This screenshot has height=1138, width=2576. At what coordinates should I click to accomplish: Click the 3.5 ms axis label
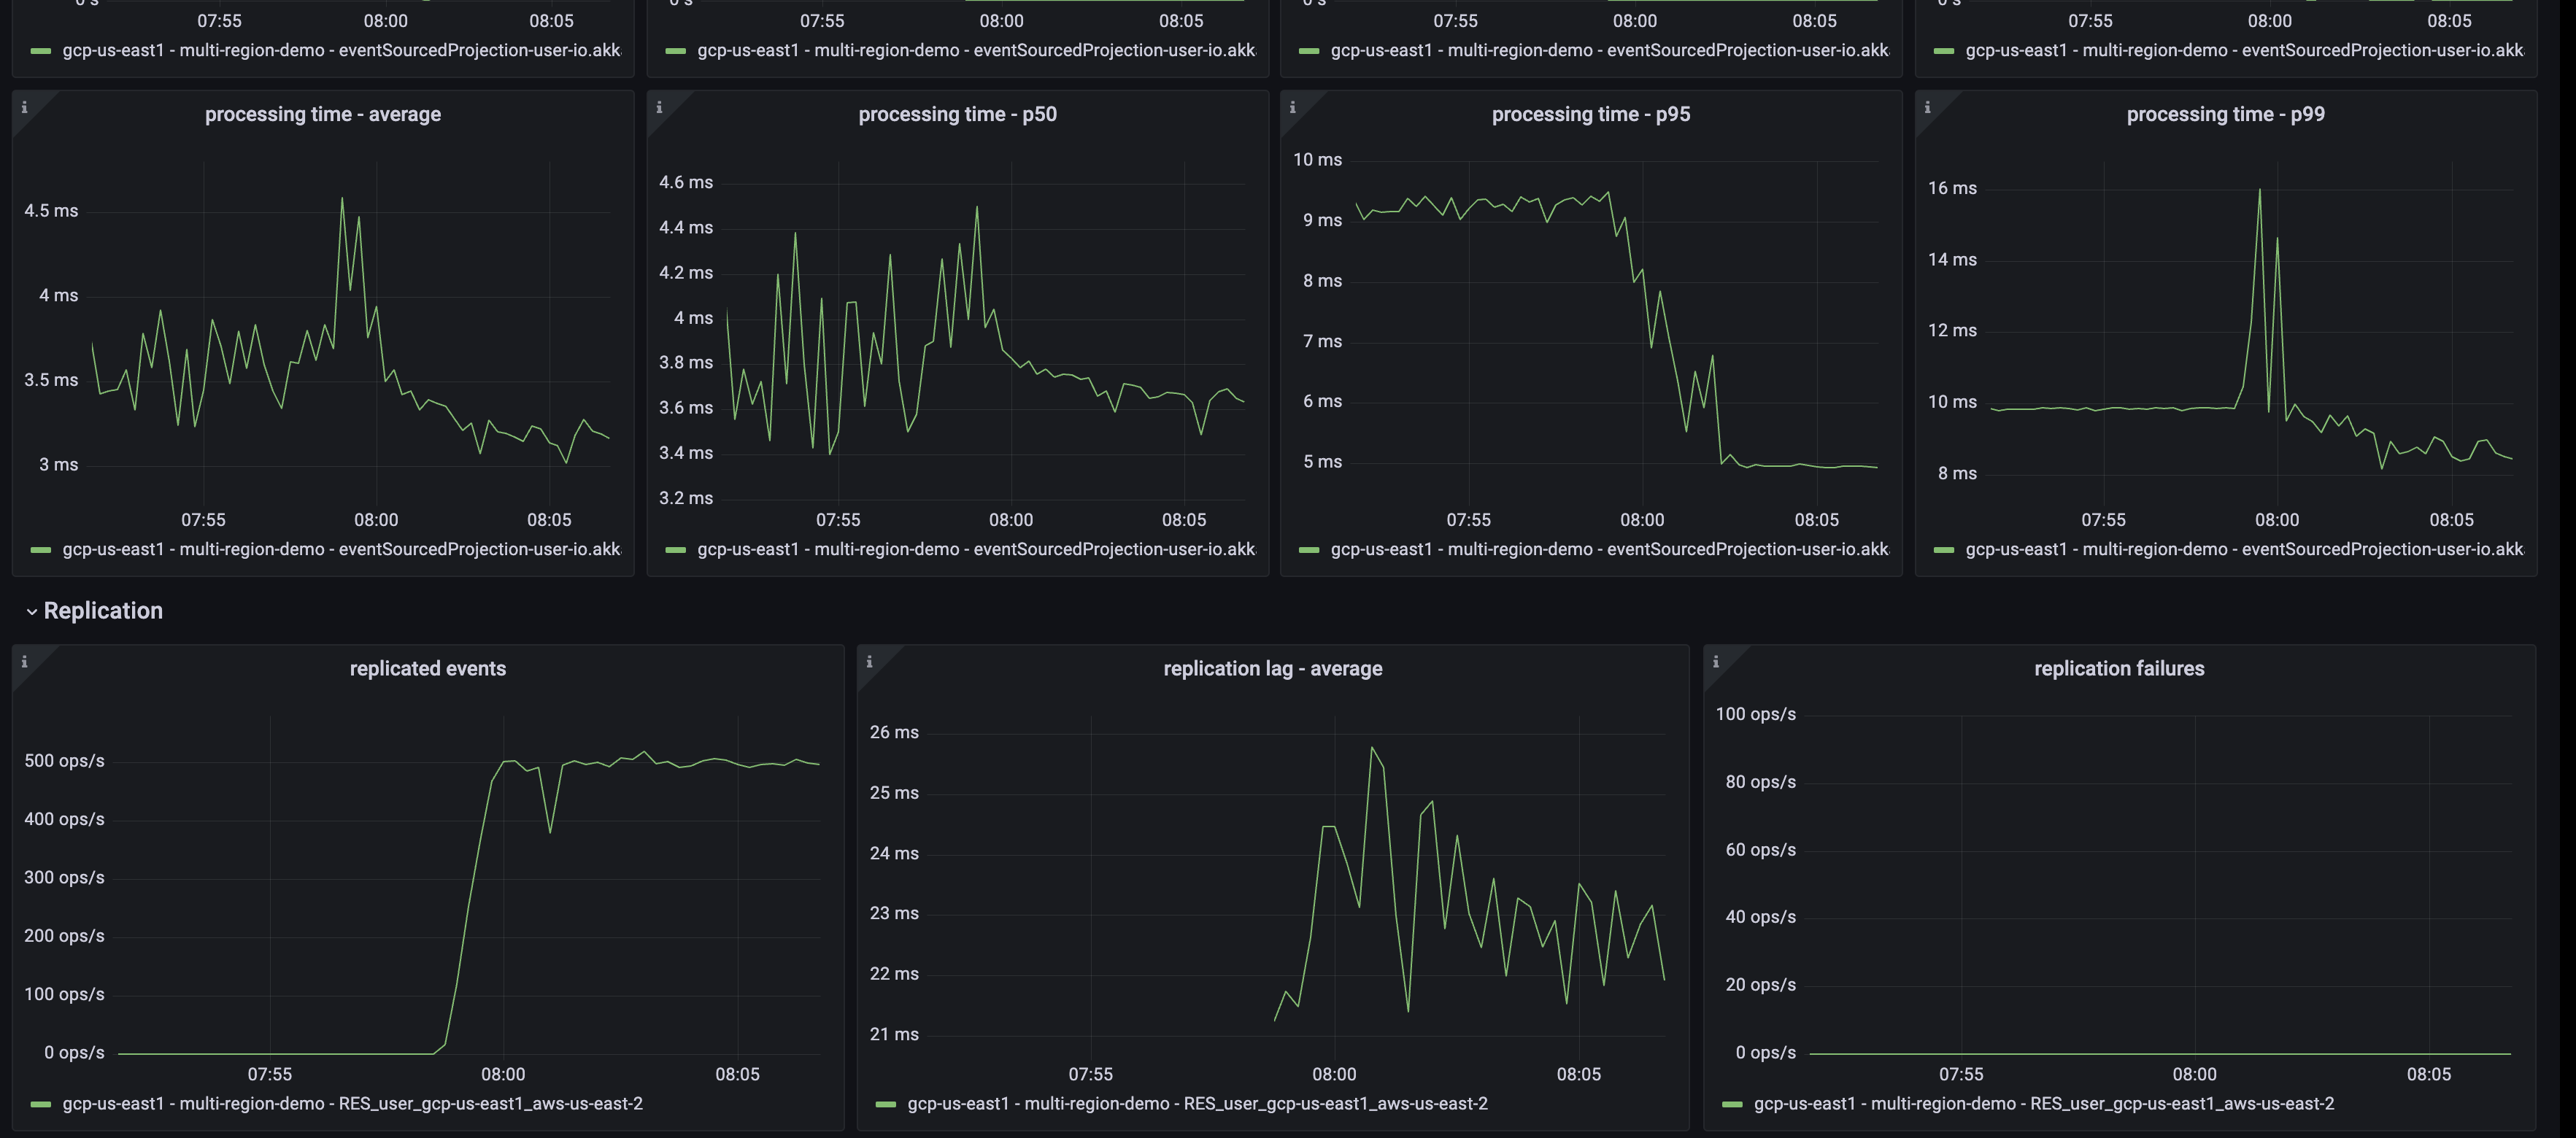pos(51,380)
